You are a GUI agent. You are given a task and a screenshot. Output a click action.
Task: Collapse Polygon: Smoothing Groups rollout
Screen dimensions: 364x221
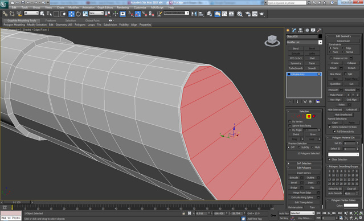click(x=343, y=166)
